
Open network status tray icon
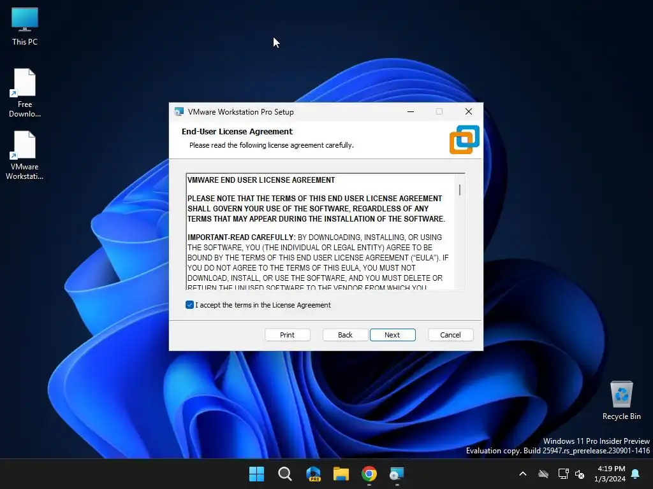click(563, 474)
